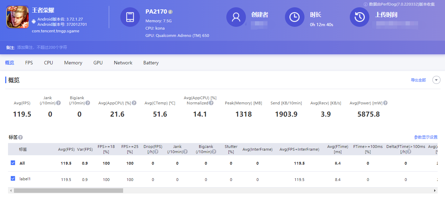Click the duration text 0h 12m 40s

[x=322, y=25]
